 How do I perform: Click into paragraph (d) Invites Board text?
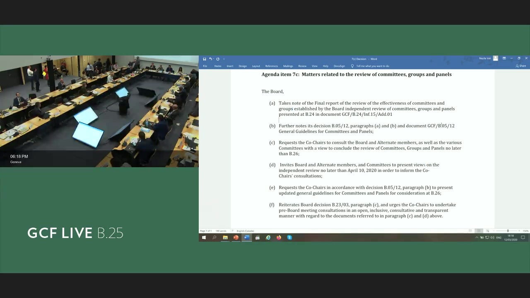(x=359, y=171)
